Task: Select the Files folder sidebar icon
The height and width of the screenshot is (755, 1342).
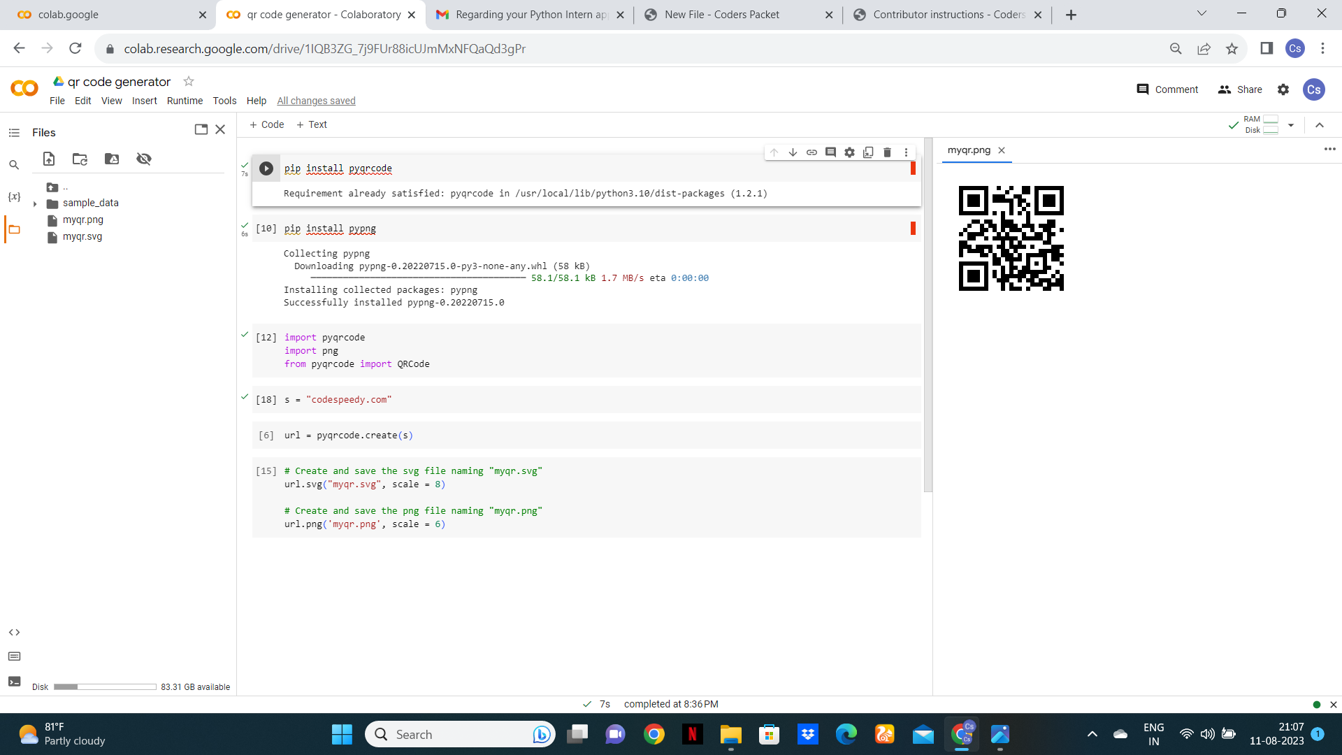Action: (14, 229)
